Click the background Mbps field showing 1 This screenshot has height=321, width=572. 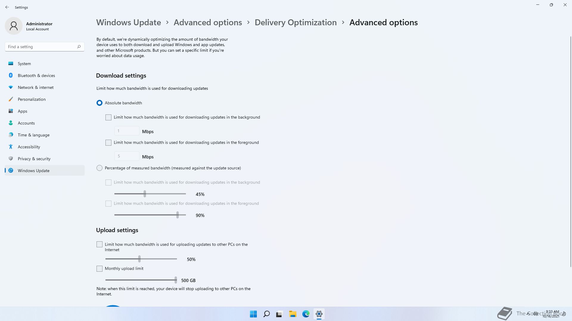127,131
